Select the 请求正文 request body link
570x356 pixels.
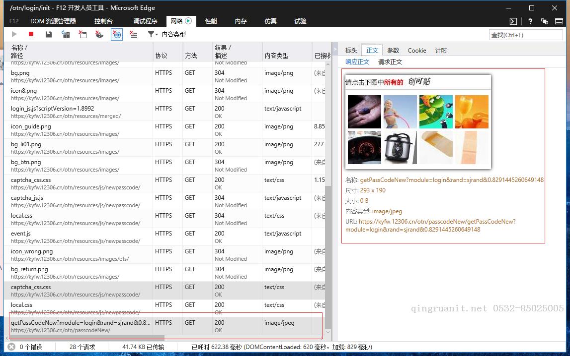point(390,62)
